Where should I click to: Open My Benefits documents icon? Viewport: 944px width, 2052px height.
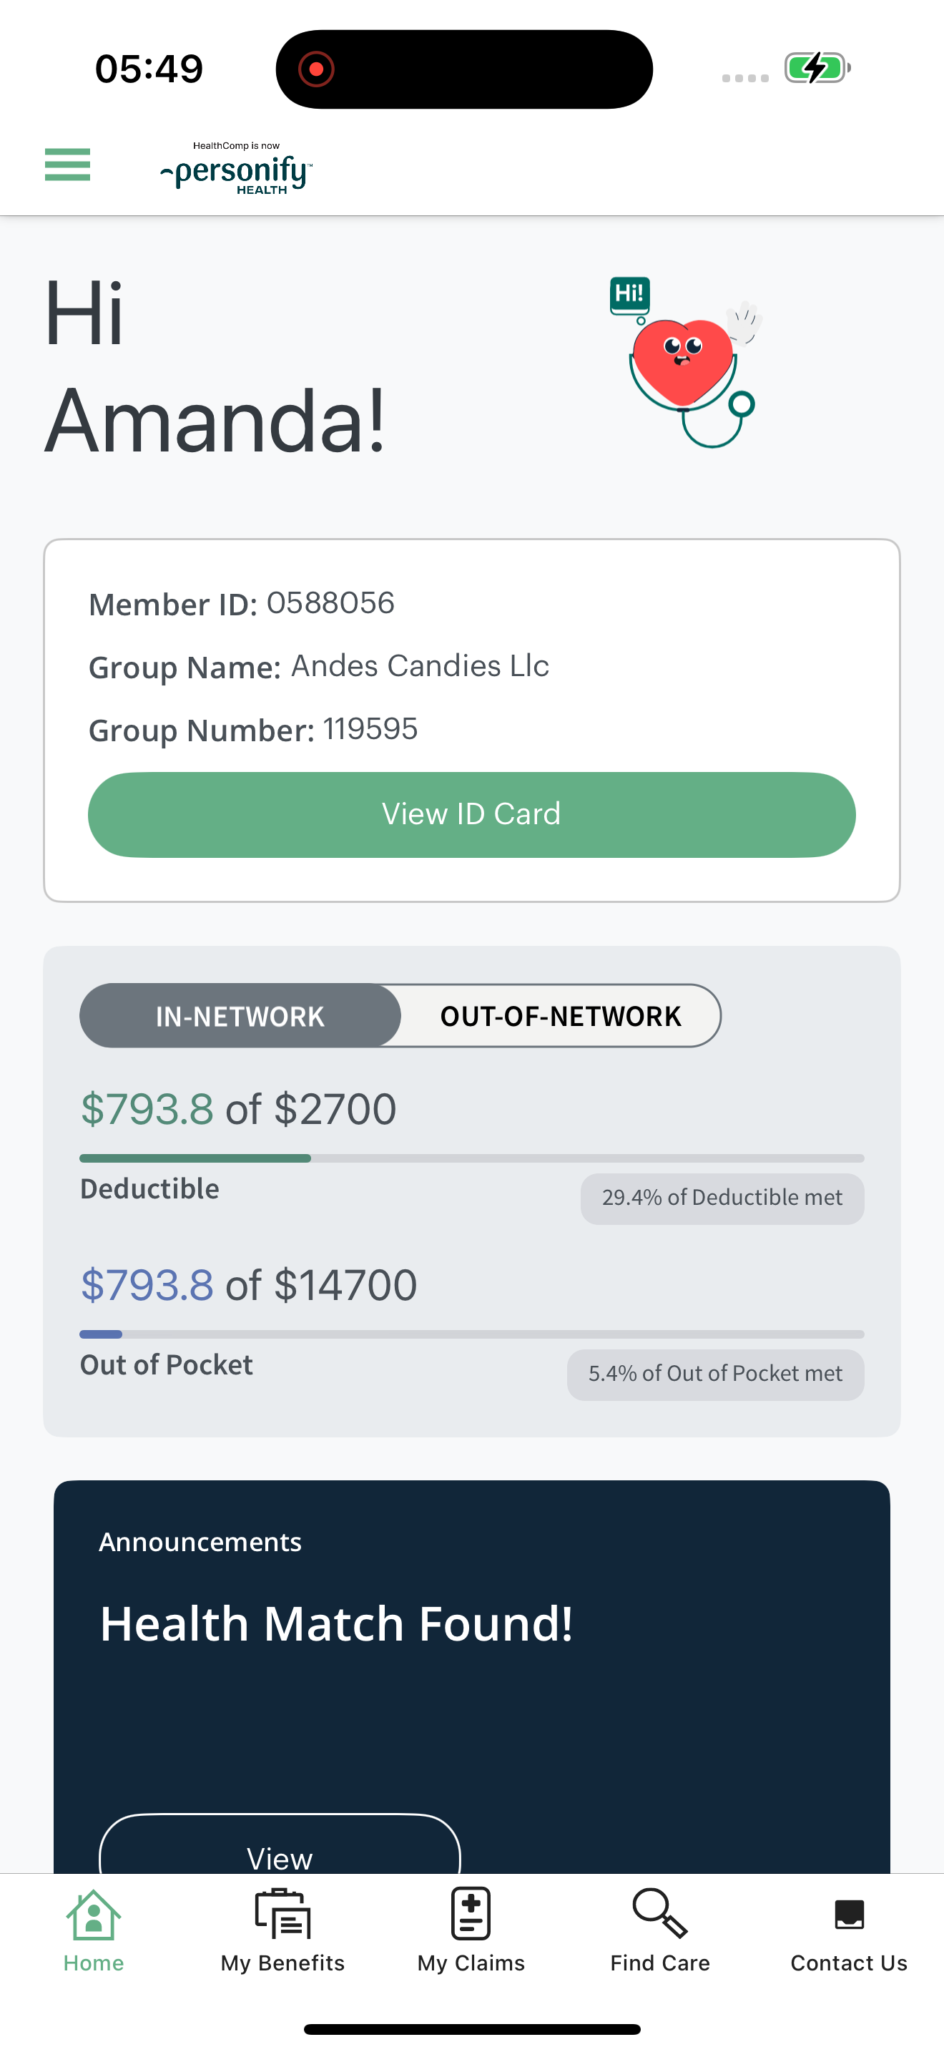[282, 1914]
